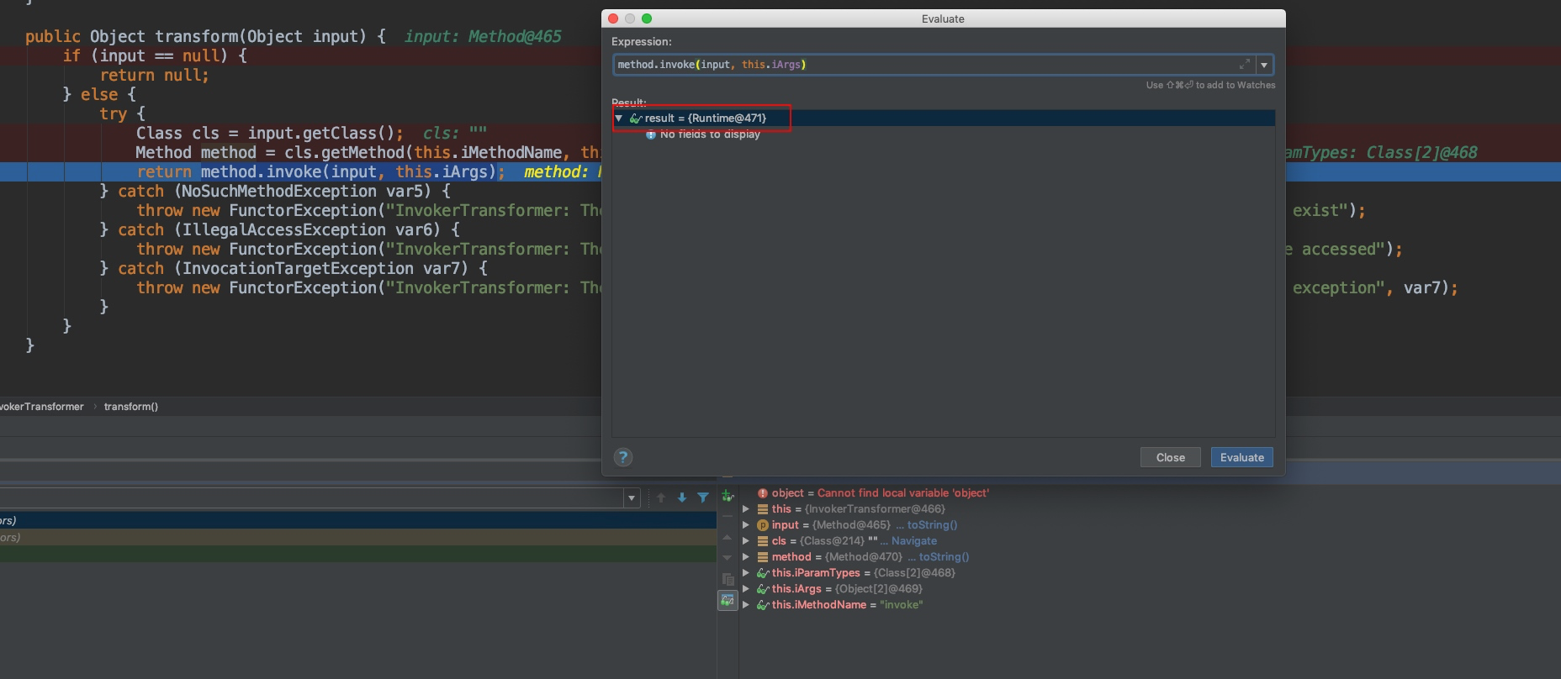This screenshot has width=1561, height=679.
Task: Click the 'if (input == null)' code line
Action: pyautogui.click(x=155, y=56)
